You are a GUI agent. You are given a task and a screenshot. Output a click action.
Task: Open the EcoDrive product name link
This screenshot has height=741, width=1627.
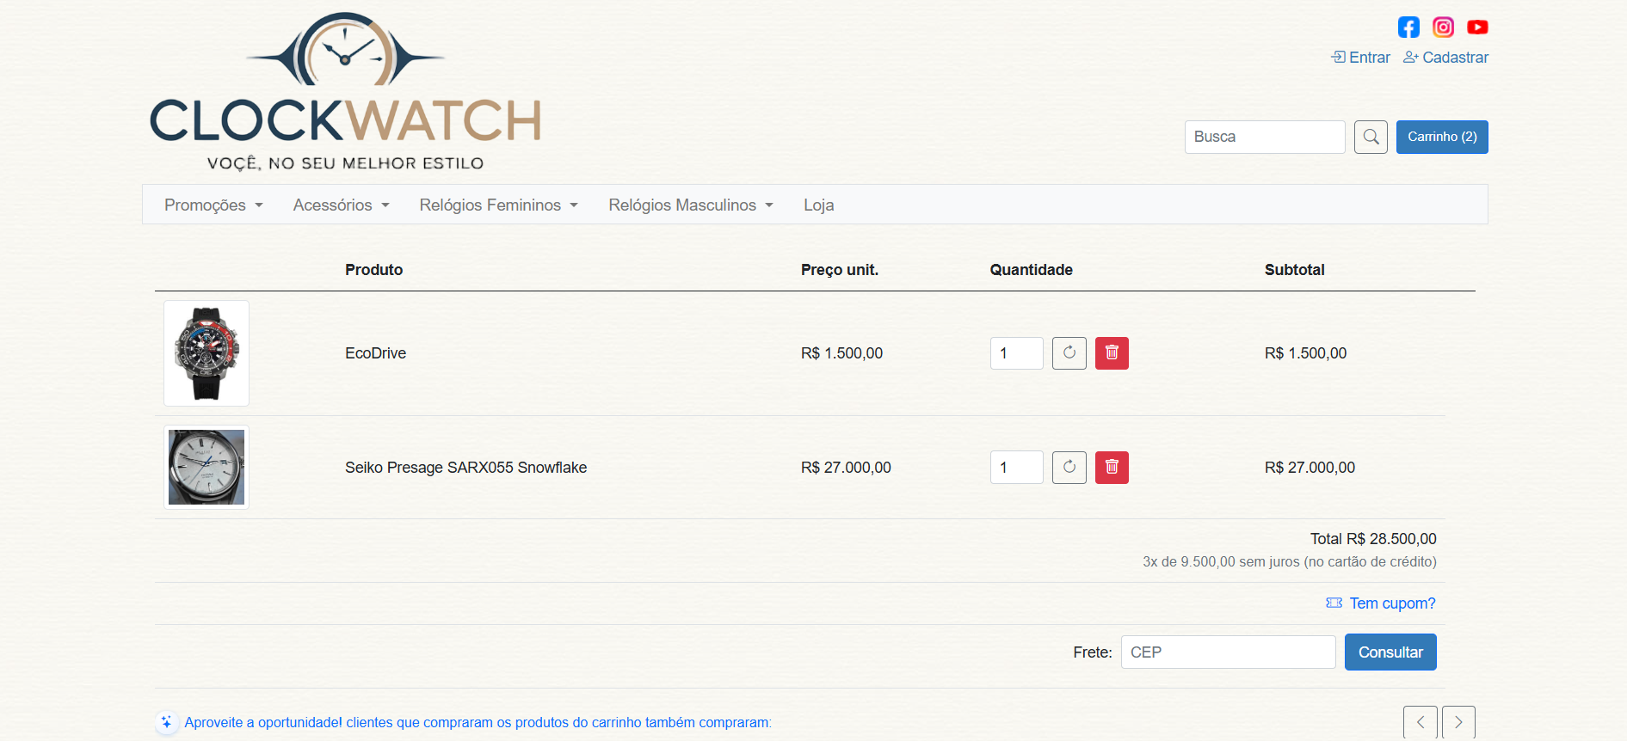click(375, 353)
